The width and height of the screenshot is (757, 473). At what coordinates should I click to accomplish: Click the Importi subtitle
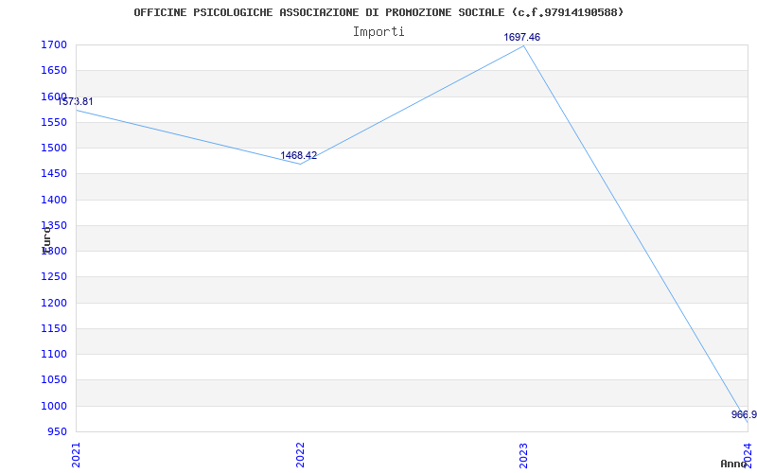click(x=378, y=32)
